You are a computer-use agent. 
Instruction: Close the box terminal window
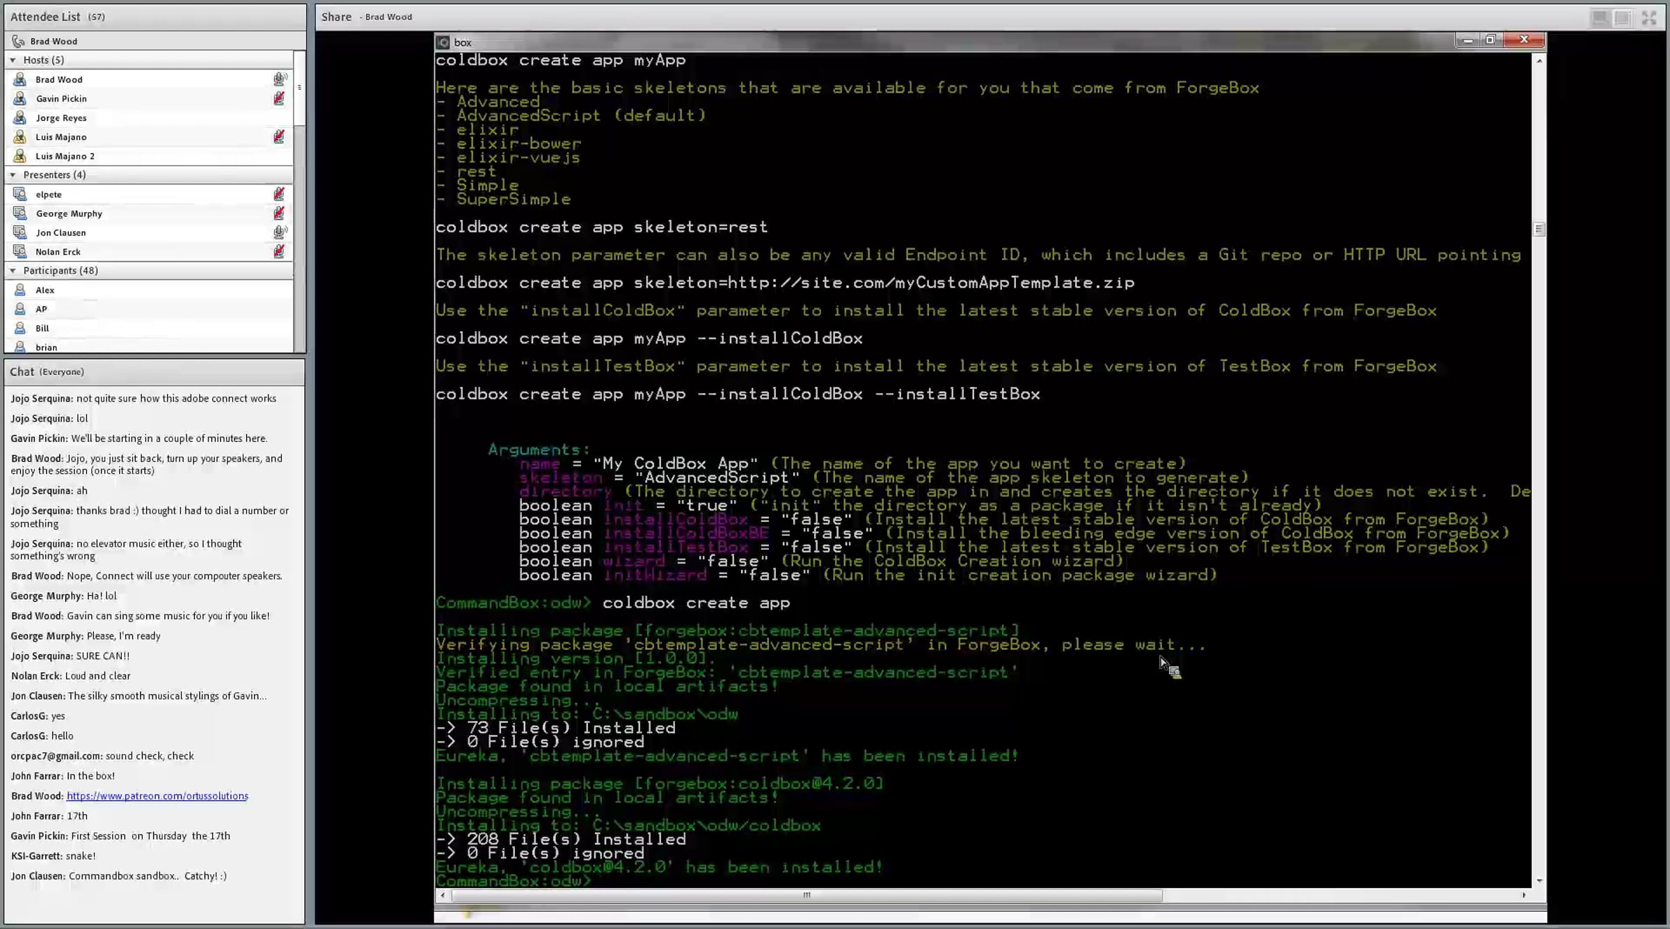(x=1524, y=40)
